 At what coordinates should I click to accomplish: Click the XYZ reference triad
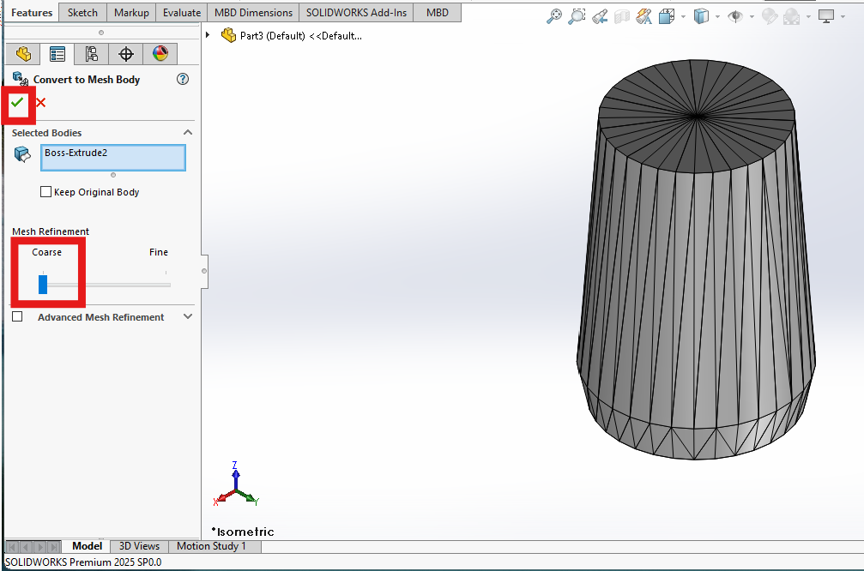click(236, 484)
